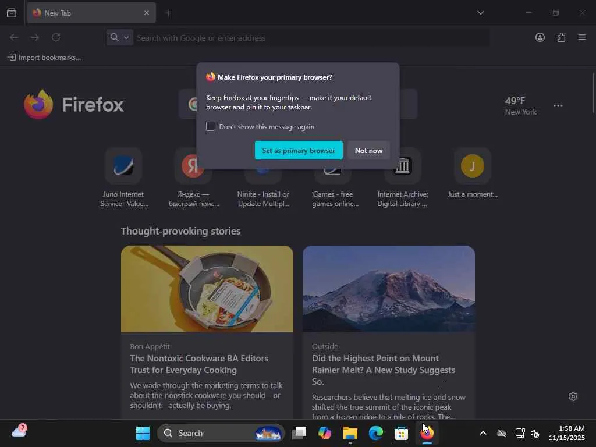Open network status tray icon
This screenshot has height=447, width=596.
(x=520, y=433)
